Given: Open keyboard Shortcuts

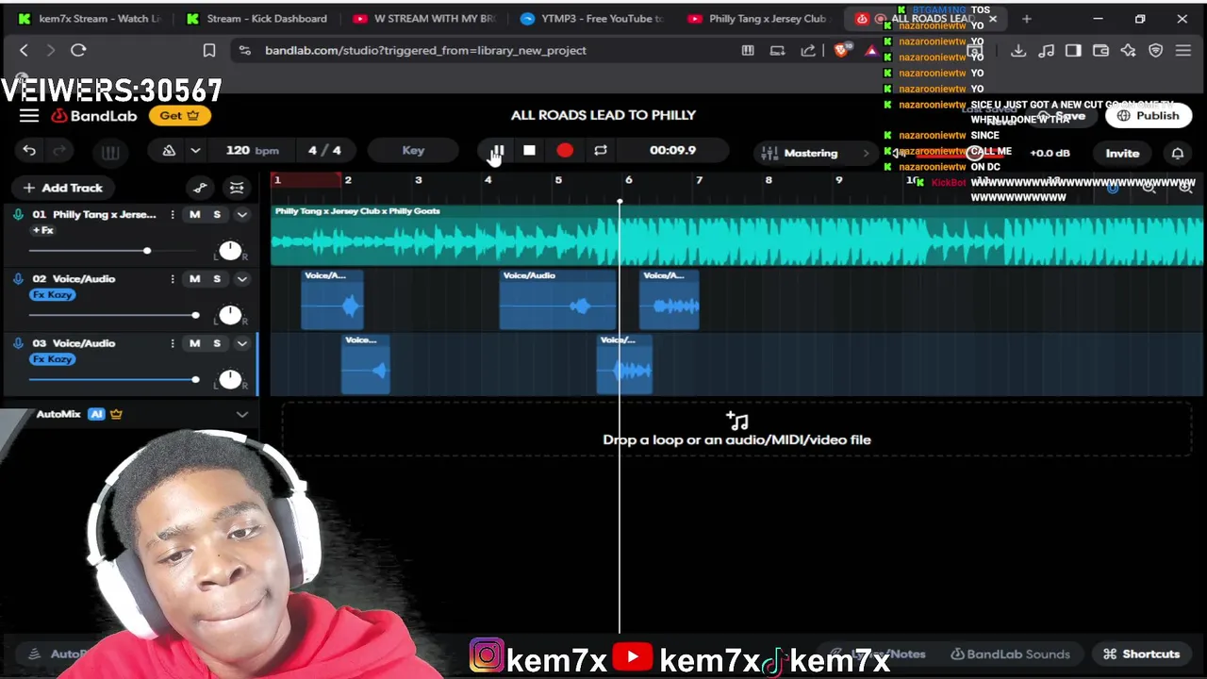Looking at the screenshot, I should click(1141, 654).
